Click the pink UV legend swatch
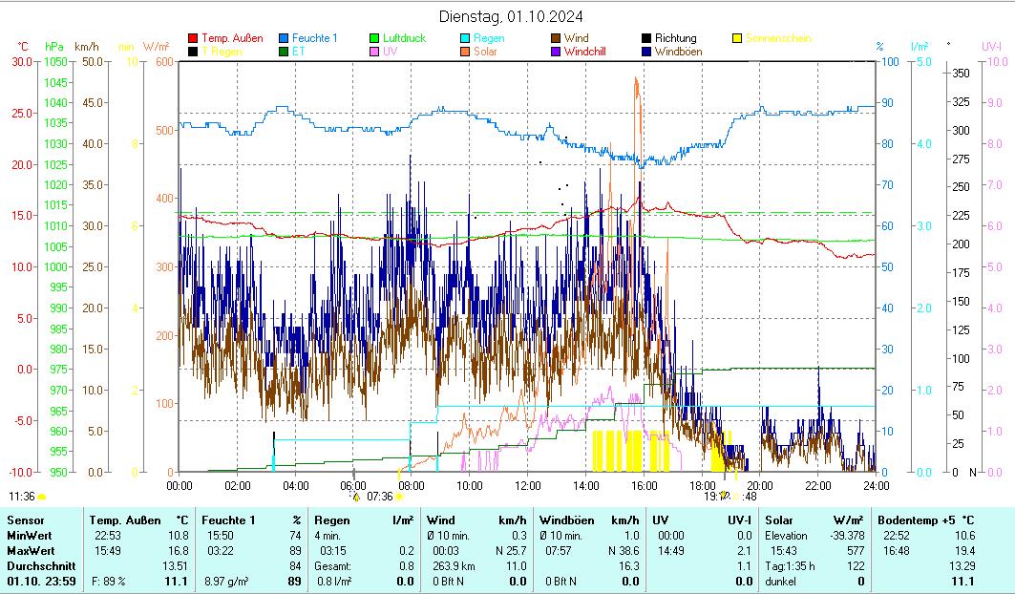Viewport: 1015px width, 594px height. (x=375, y=52)
